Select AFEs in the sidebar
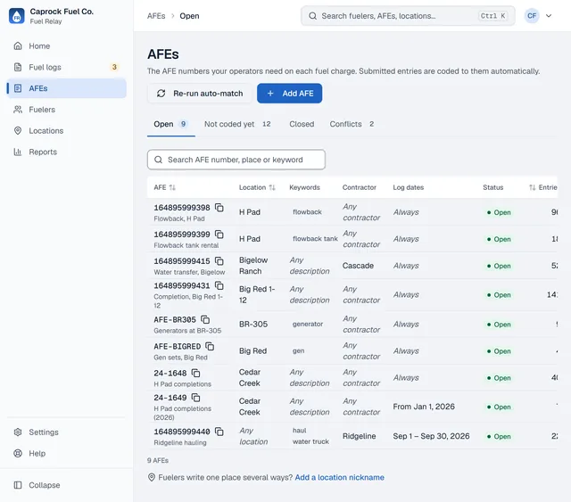Image resolution: width=571 pixels, height=502 pixels. pyautogui.click(x=66, y=88)
